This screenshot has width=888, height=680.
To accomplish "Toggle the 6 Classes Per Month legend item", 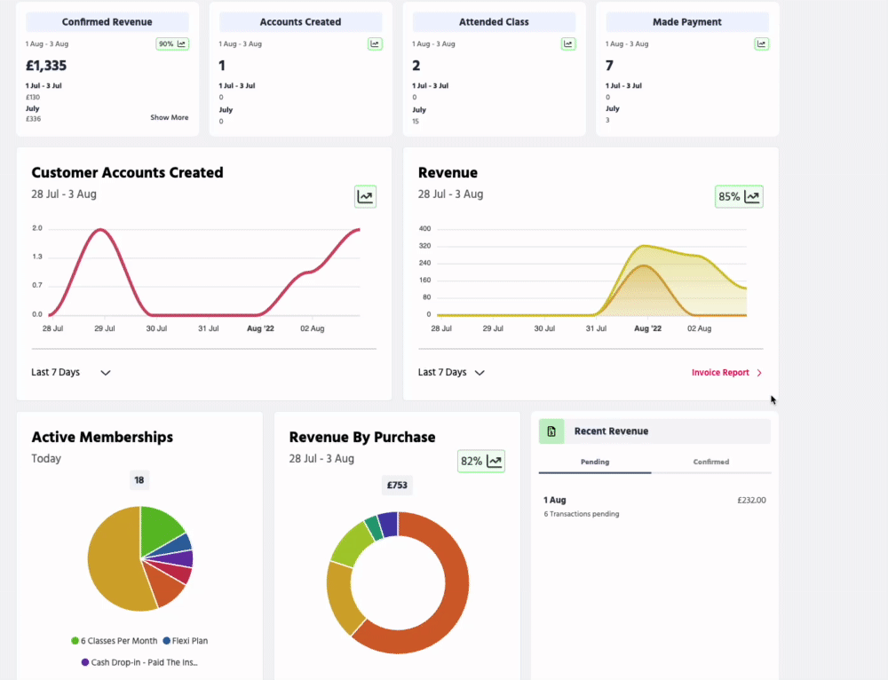I will [114, 640].
